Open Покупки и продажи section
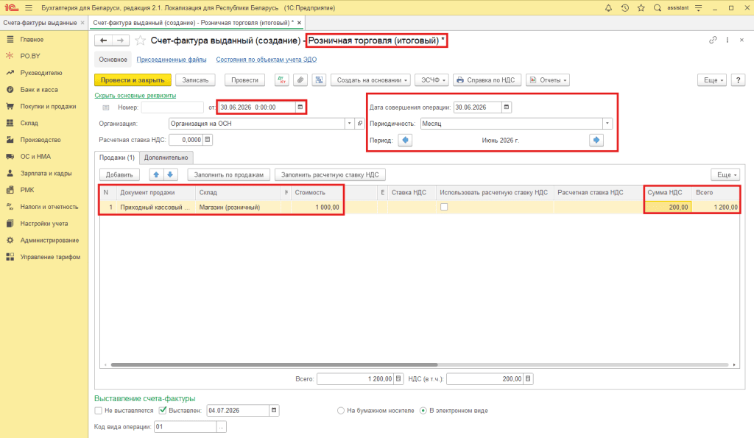Screen dimensions: 754x438 (x=48, y=106)
